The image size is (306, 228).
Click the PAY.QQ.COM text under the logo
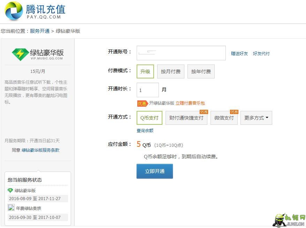tap(44, 17)
